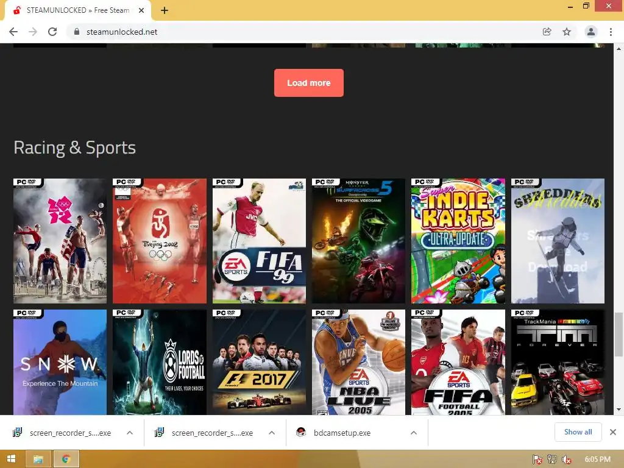Image resolution: width=624 pixels, height=468 pixels.
Task: Click the network tray icon
Action: pos(552,459)
